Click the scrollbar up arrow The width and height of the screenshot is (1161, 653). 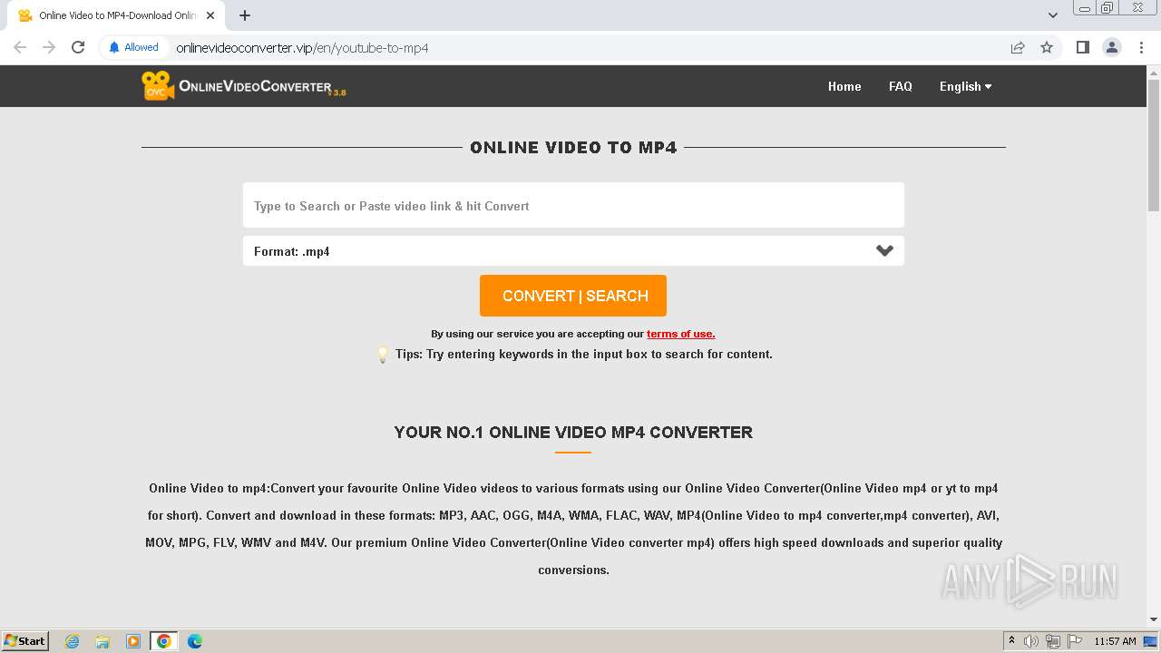click(1154, 72)
